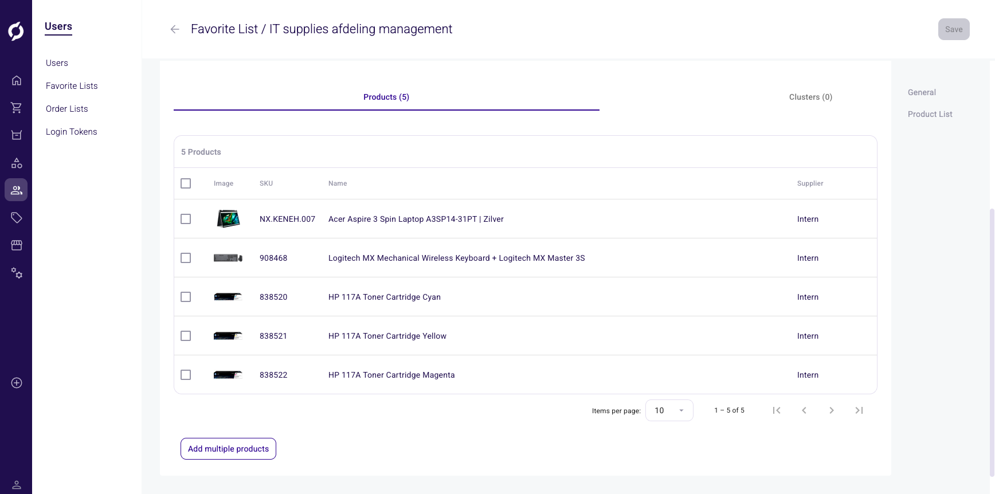The image size is (995, 494).
Task: Click the Logitech keyboard product thumbnail
Action: tap(228, 258)
